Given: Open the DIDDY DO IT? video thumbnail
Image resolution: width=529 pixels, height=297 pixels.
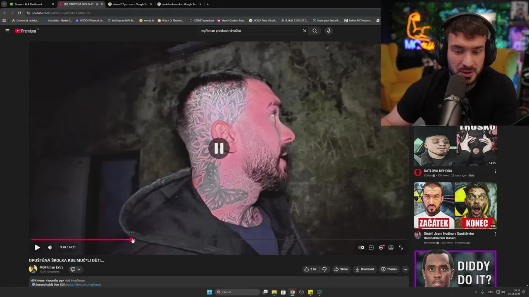Looking at the screenshot, I should tap(455, 269).
